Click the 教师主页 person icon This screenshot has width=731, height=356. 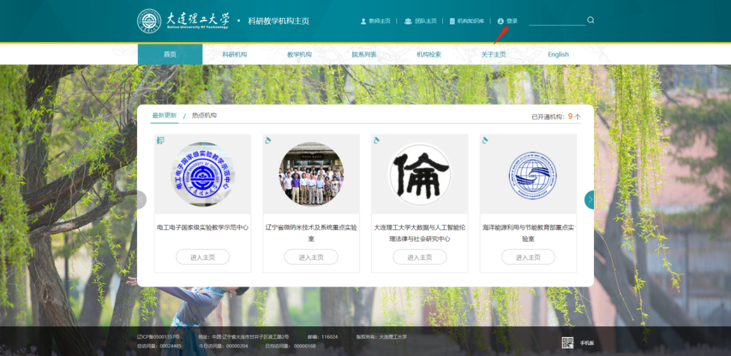coord(363,21)
